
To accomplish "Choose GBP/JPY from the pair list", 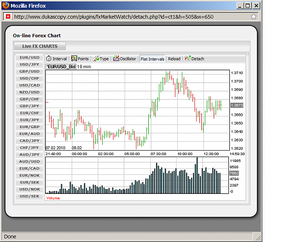I will (x=29, y=106).
